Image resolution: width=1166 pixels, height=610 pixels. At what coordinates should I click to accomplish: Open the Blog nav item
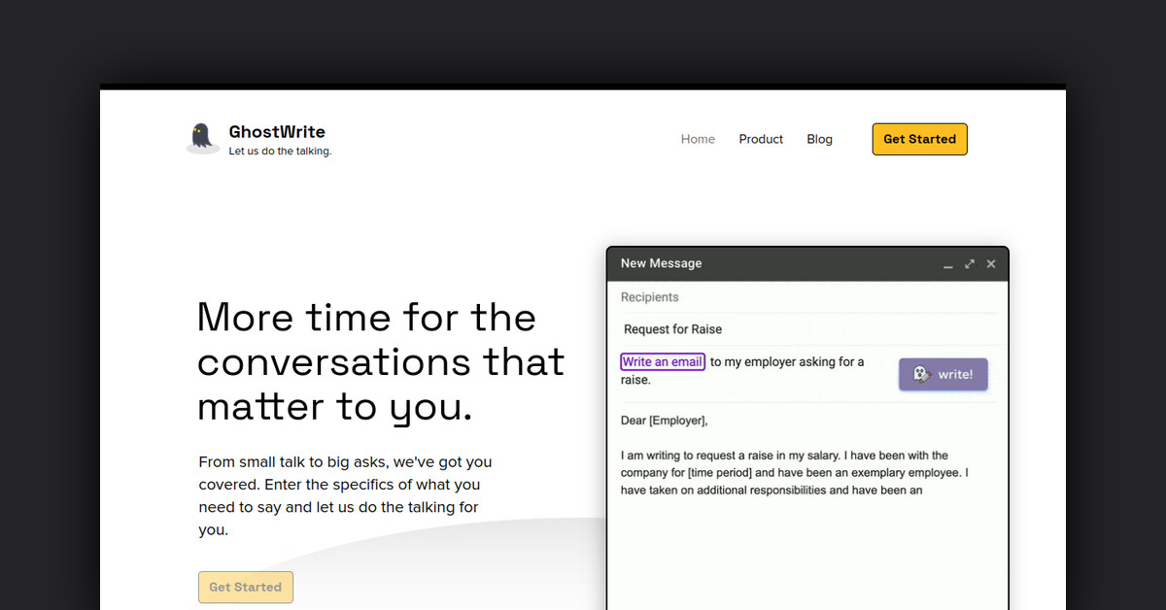(x=819, y=139)
